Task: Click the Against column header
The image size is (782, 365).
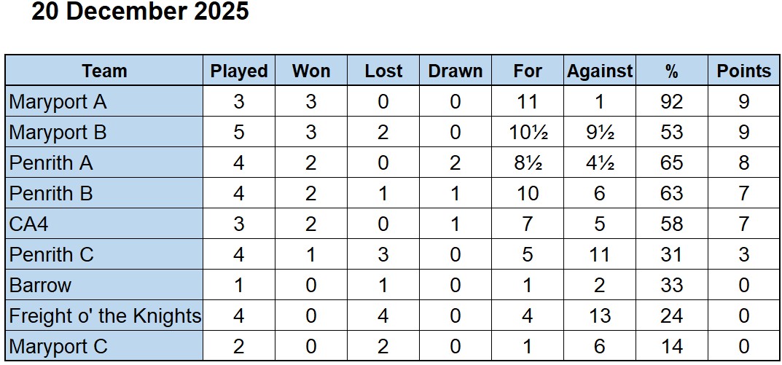Action: [x=600, y=71]
